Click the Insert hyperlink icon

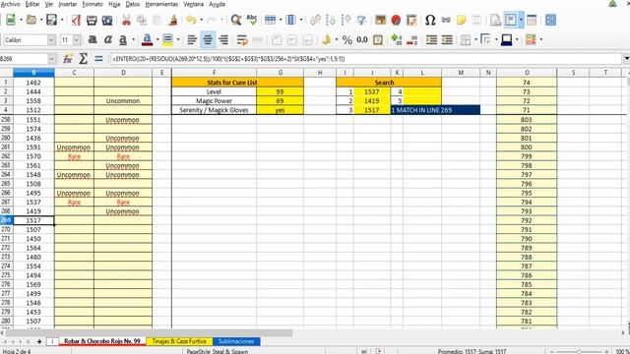click(x=446, y=20)
